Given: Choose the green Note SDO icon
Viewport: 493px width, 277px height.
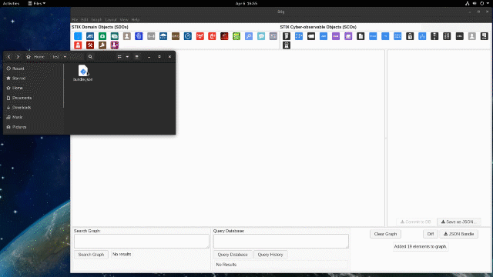Looking at the screenshot, I should pos(236,36).
